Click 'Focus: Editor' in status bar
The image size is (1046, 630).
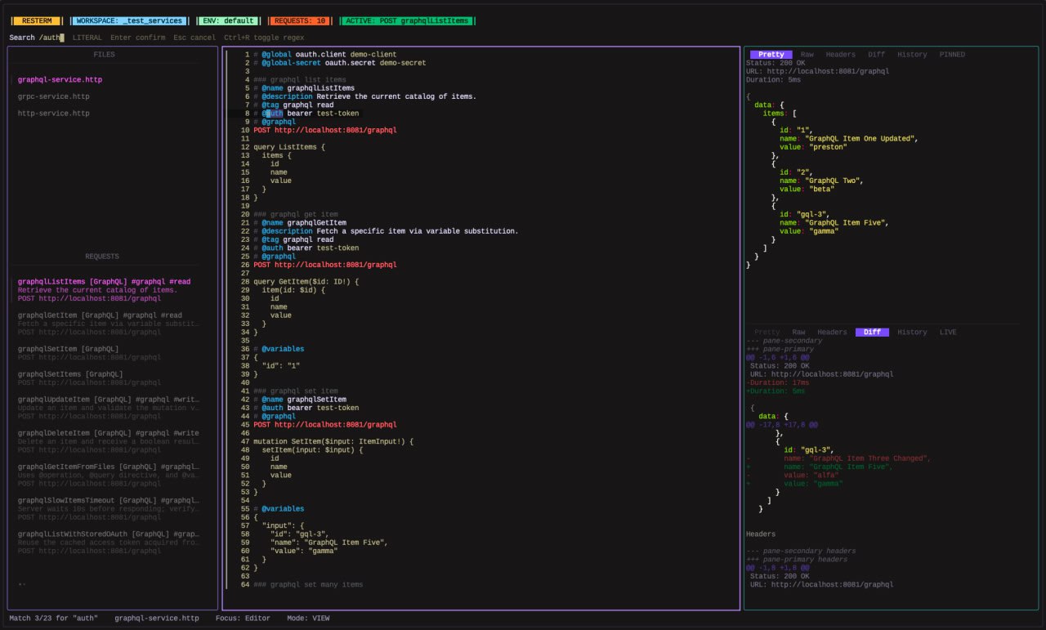(x=243, y=619)
